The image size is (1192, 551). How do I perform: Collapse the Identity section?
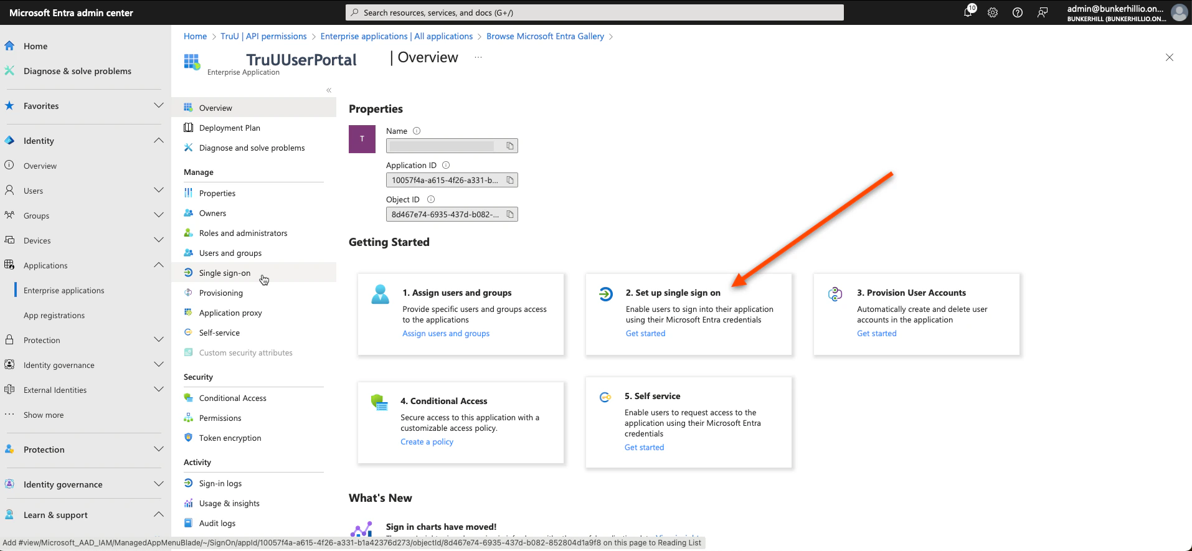pyautogui.click(x=159, y=141)
